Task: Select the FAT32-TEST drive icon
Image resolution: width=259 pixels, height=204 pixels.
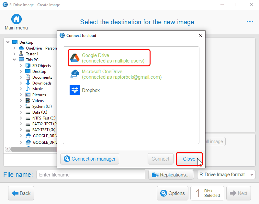Action: pos(28,124)
